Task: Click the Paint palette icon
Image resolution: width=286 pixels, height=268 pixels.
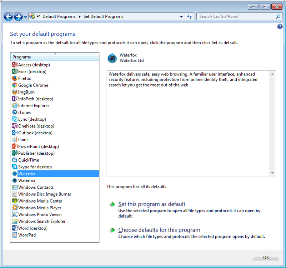Action: [15, 140]
